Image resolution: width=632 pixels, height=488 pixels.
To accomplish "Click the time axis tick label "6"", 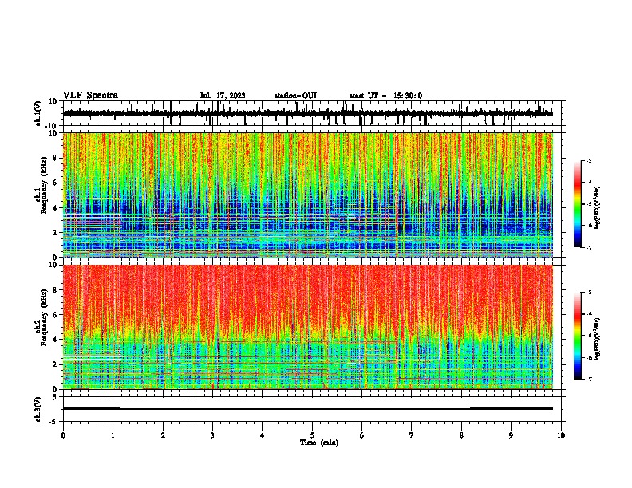I will (x=362, y=435).
